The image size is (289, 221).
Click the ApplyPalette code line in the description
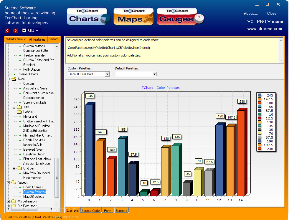109,48
